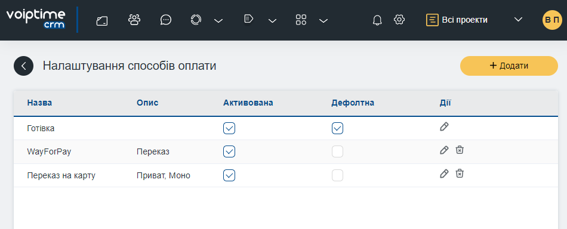This screenshot has height=229, width=567.
Task: Open the tickets card icon in navbar
Action: (102, 21)
